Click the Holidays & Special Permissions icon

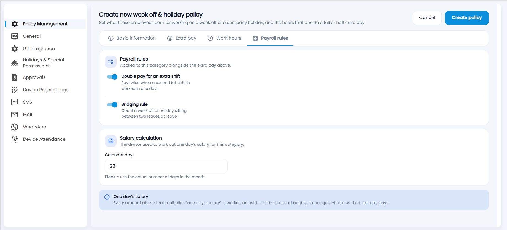(15, 63)
